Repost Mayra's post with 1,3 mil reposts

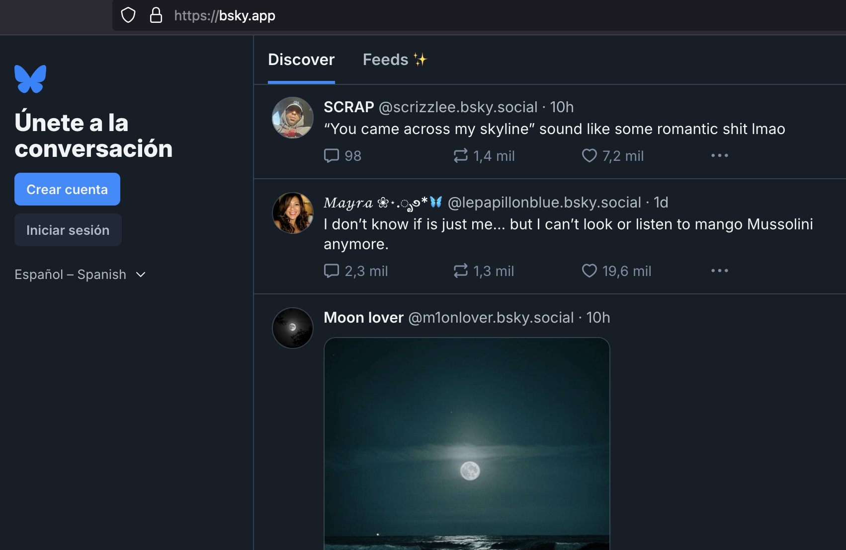coord(461,271)
